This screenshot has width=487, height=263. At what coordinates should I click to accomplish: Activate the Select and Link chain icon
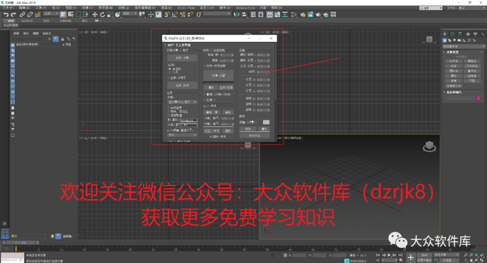pos(22,15)
